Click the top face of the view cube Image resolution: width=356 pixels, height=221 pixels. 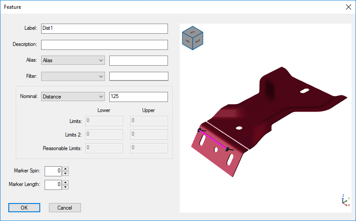click(192, 31)
